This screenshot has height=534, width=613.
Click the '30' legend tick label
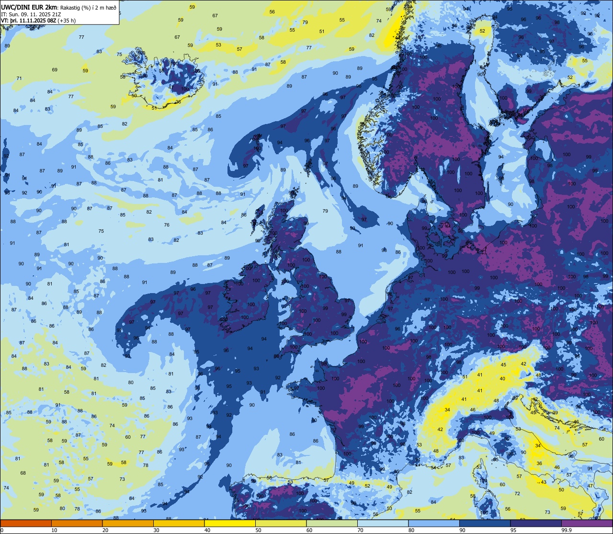[x=156, y=530]
